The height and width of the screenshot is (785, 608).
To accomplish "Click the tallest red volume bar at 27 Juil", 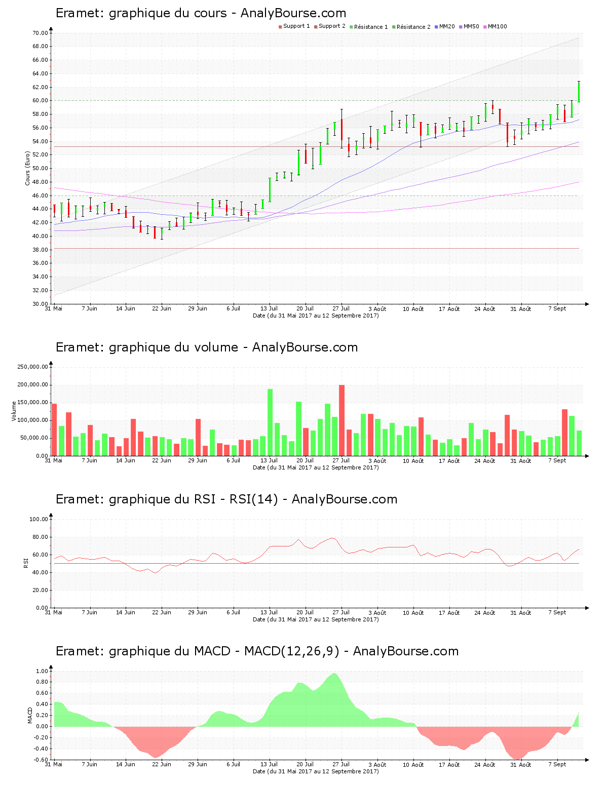I will pos(341,420).
